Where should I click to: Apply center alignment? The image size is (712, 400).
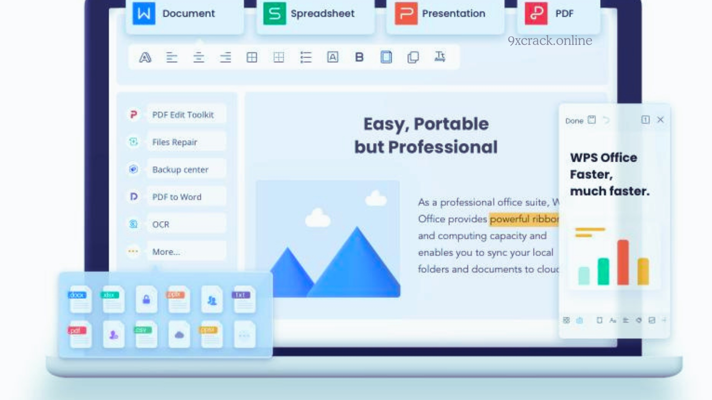199,57
